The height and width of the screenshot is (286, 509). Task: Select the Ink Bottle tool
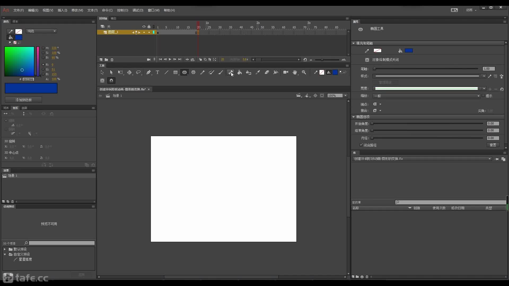pyautogui.click(x=249, y=72)
